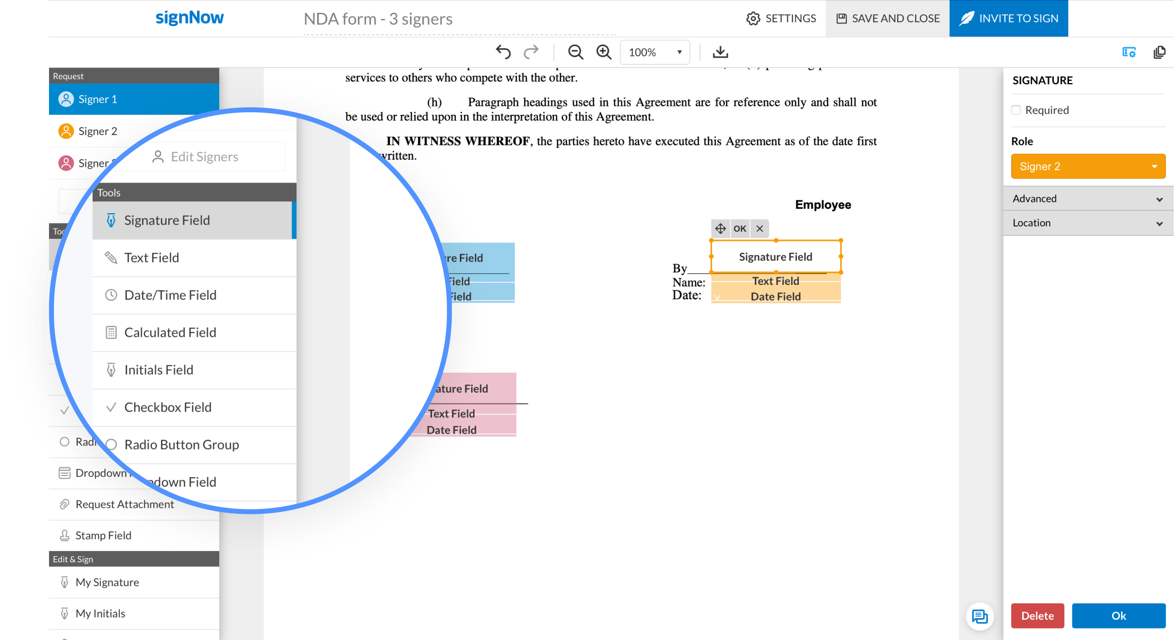Viewport: 1174px width, 640px height.
Task: Expand the Advanced section
Action: click(1088, 199)
